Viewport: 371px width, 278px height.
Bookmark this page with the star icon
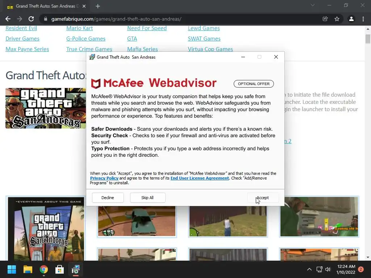337,19
